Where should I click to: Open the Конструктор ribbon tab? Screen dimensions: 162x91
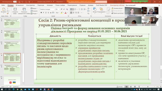point(30,5)
